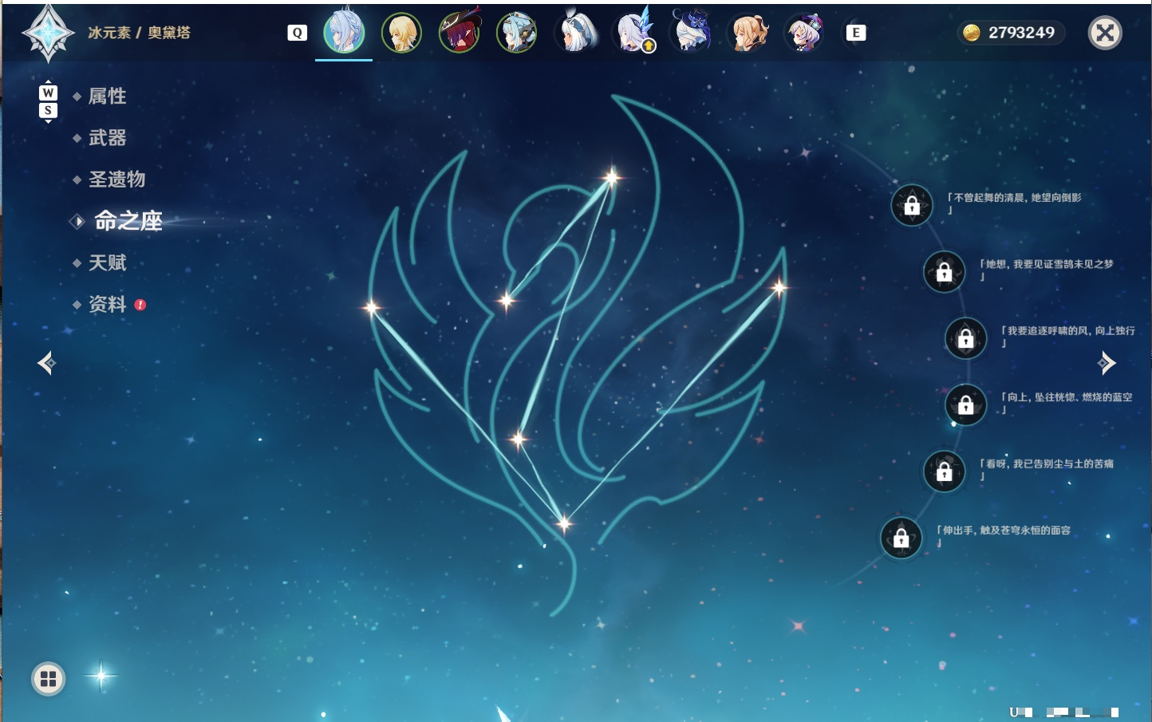Switch to the blonde short-haired character avatar
Viewport: 1152px width, 722px height.
coord(401,33)
